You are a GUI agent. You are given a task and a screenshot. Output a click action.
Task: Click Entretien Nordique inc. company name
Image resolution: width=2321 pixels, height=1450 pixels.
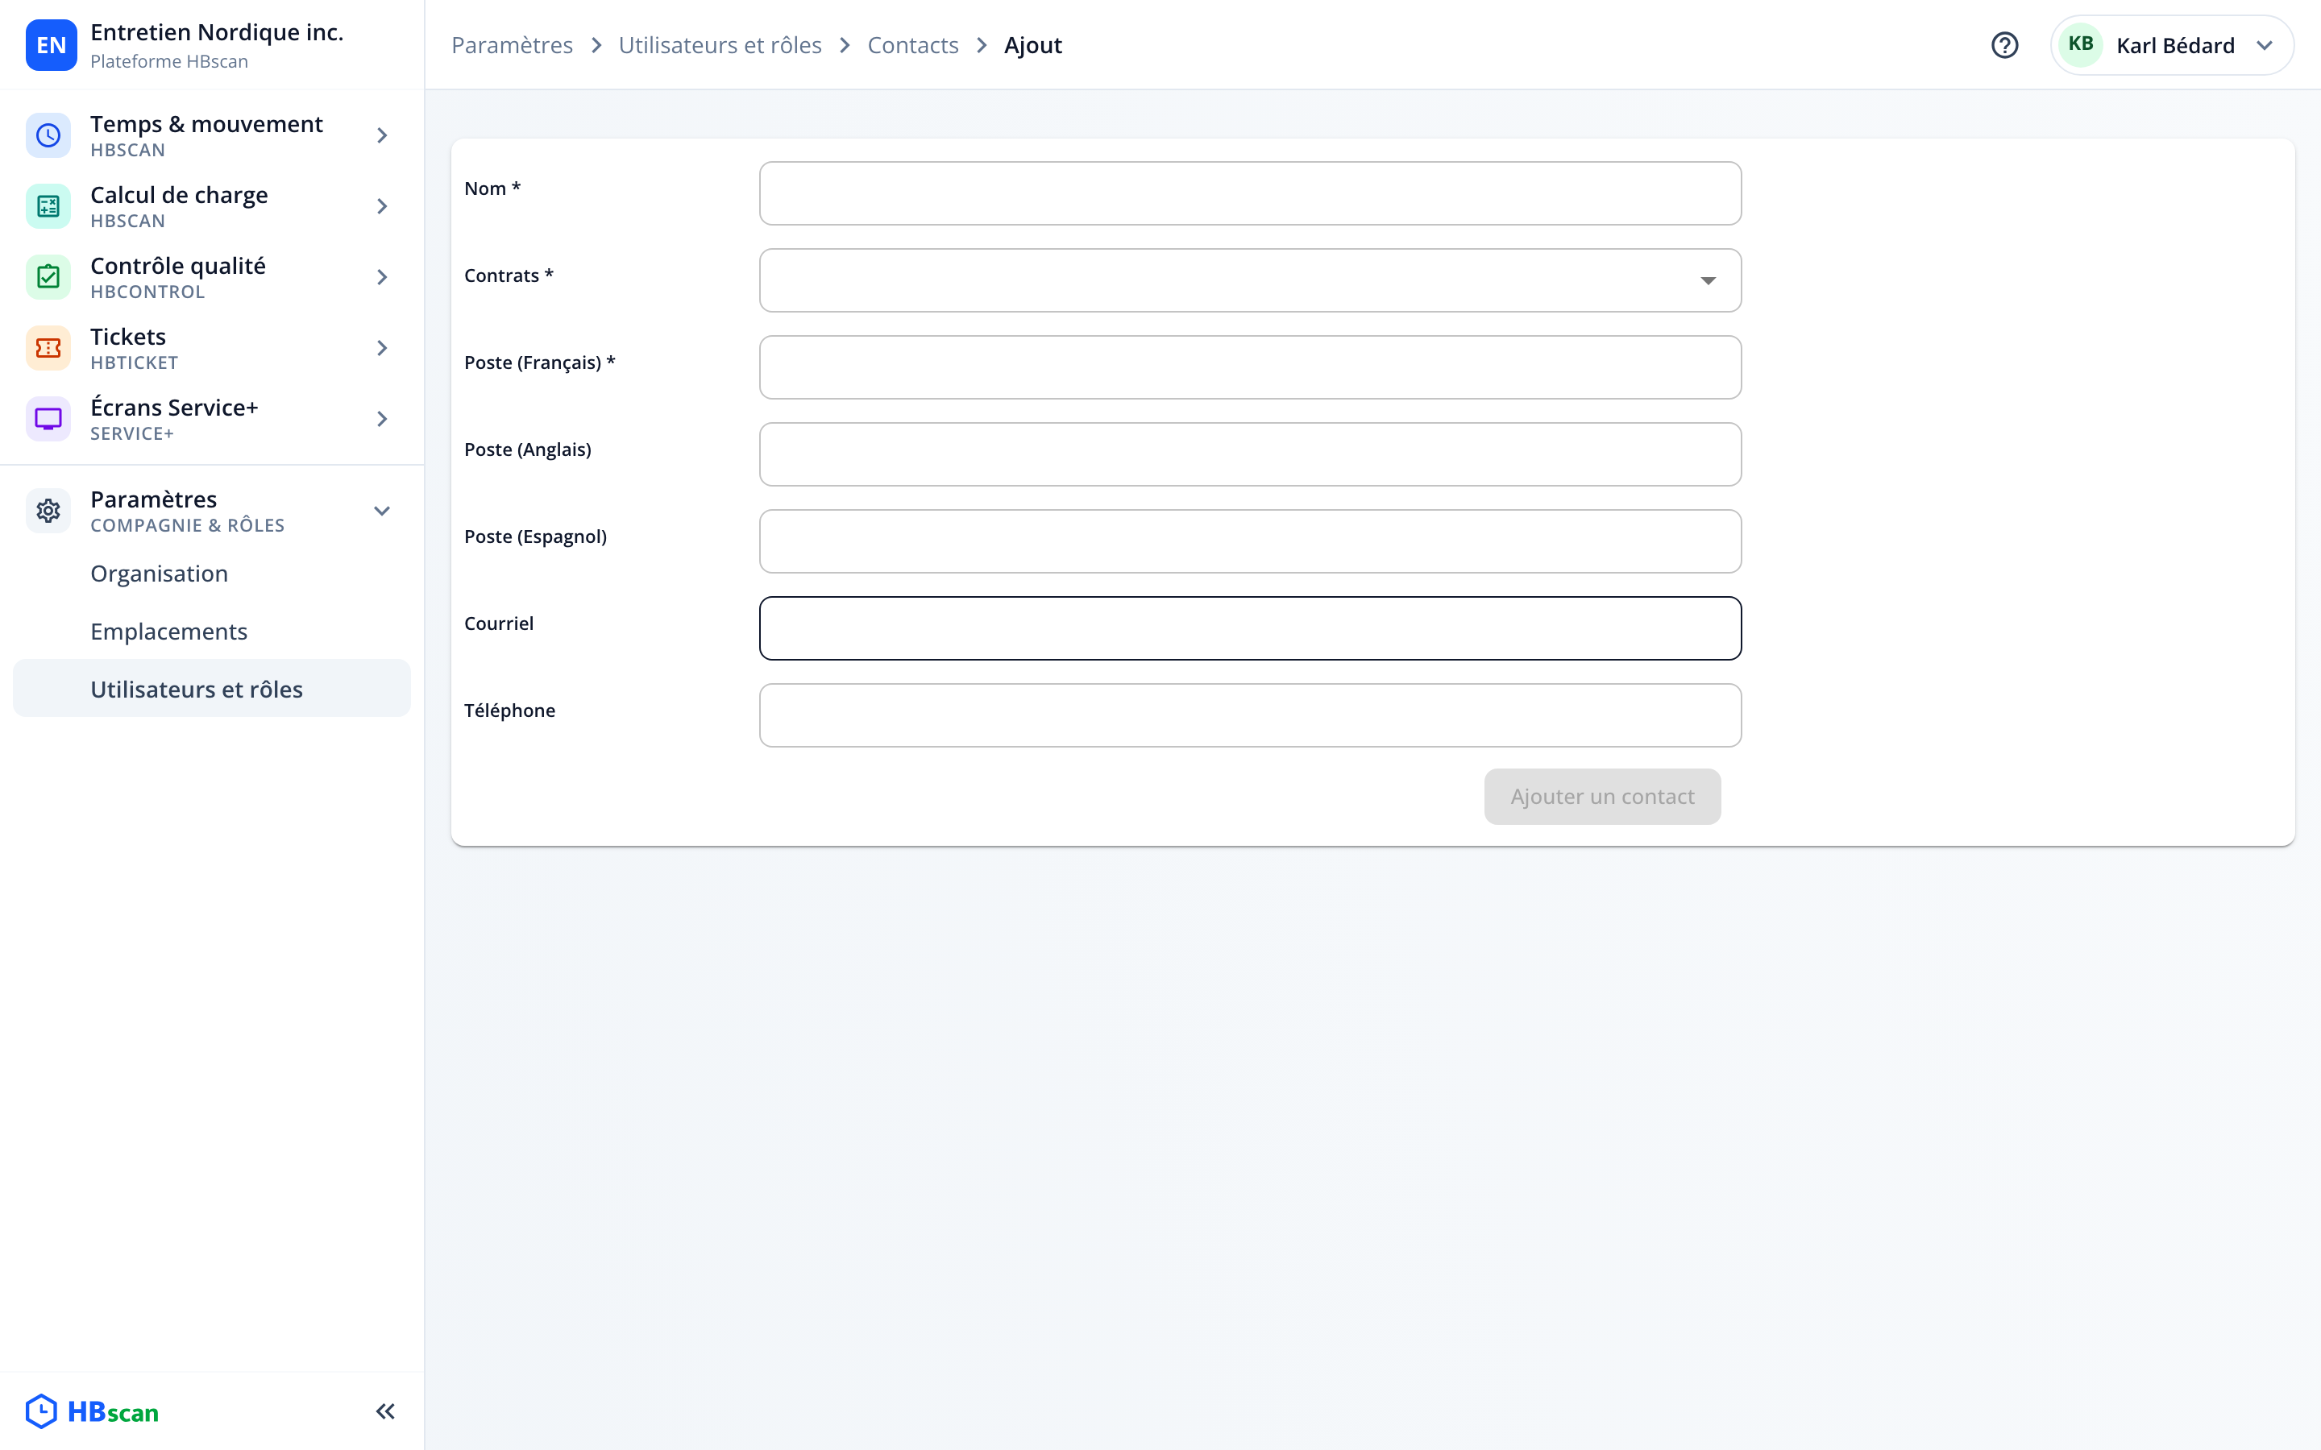coord(217,31)
